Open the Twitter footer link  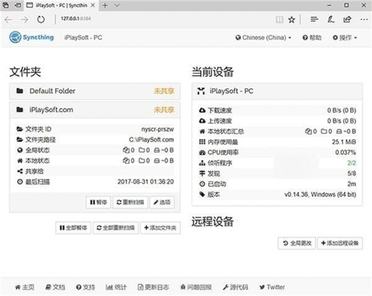[x=272, y=287]
